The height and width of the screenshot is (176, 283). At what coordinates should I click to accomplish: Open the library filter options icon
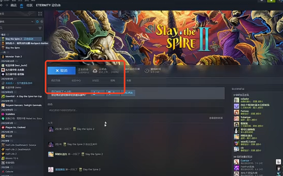[40, 28]
